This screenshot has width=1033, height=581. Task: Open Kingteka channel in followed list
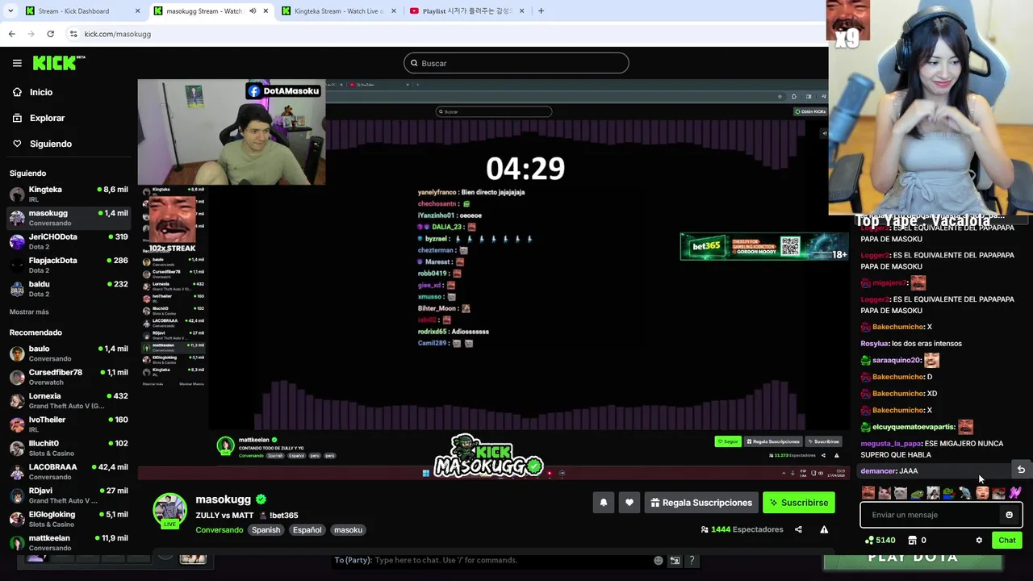(68, 194)
